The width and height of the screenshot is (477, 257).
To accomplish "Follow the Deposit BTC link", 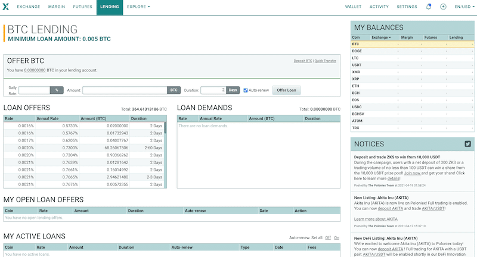I will pyautogui.click(x=303, y=61).
